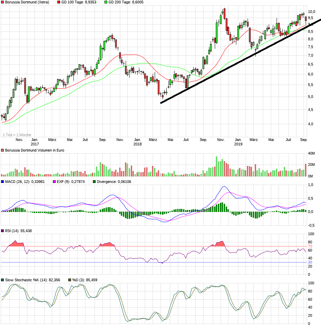Click the blue 30 RSI oversold level label
Screen dimensions: 321x327
coord(310,262)
